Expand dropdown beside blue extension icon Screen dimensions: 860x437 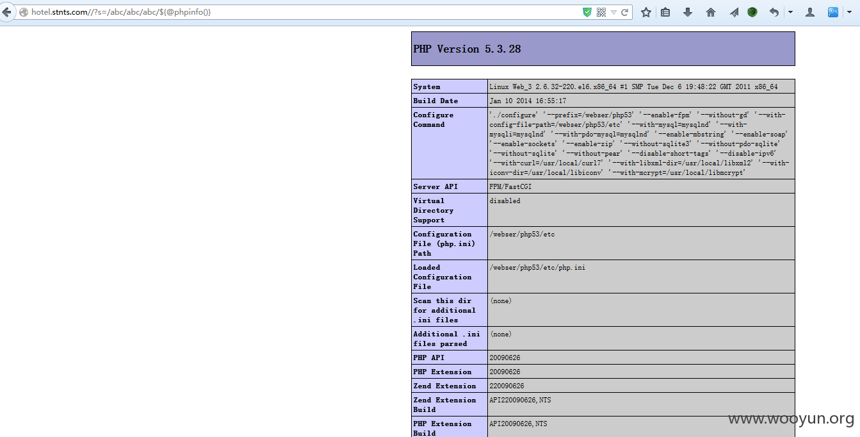(x=850, y=12)
